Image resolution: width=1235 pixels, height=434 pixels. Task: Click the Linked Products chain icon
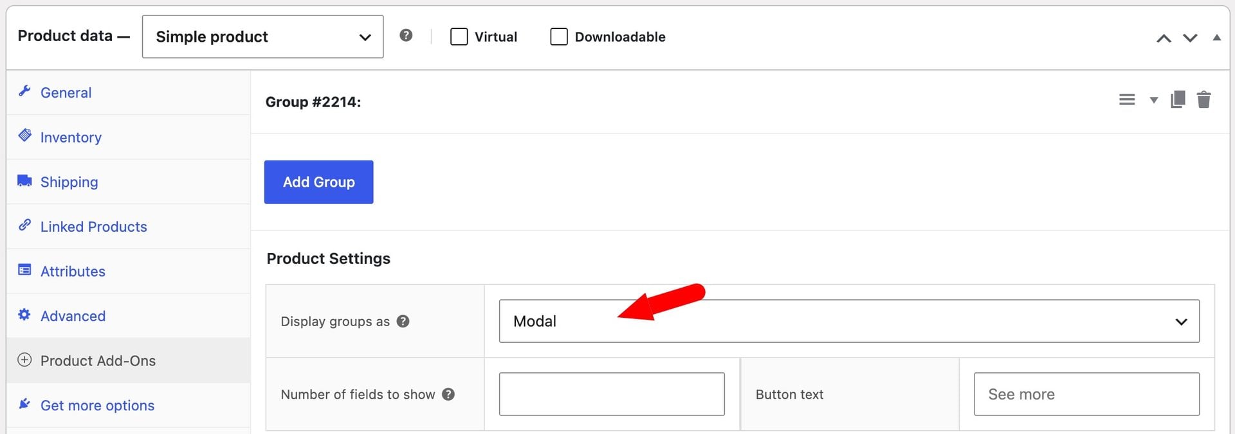24,225
